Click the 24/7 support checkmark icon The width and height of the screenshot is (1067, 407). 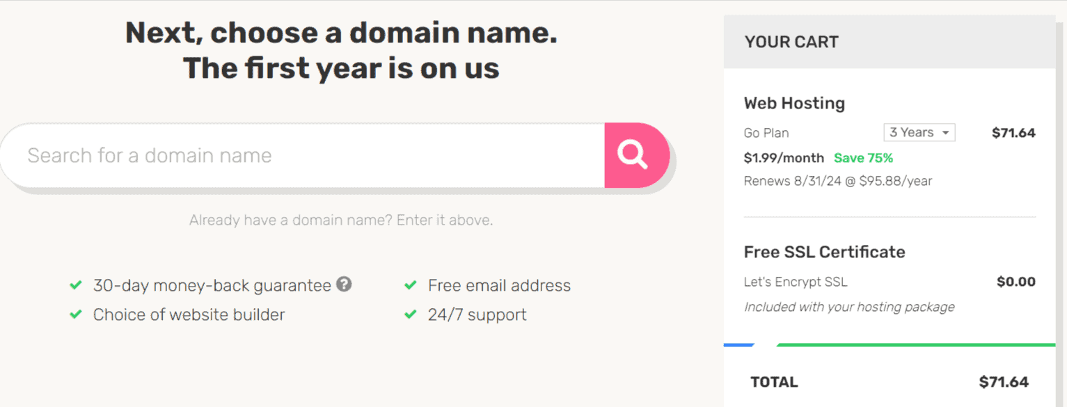click(x=411, y=314)
